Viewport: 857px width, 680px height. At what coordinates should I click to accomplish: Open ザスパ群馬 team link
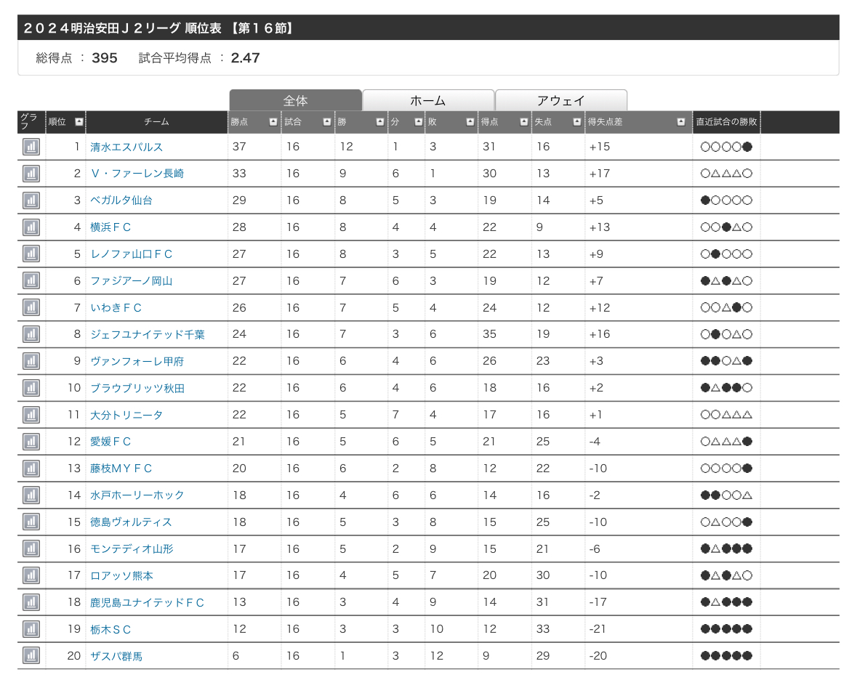[x=116, y=656]
